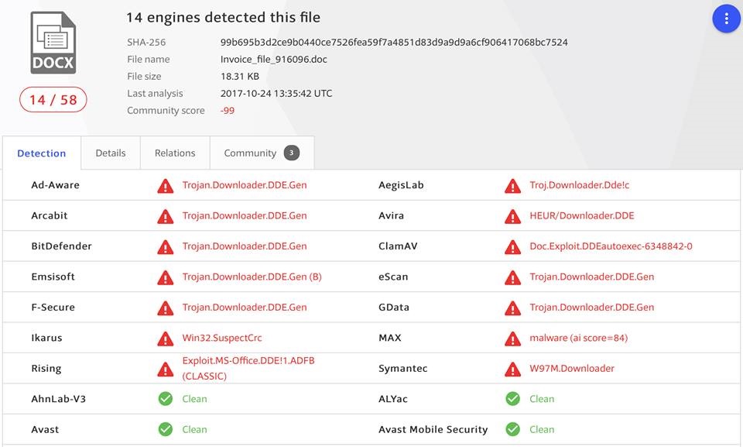This screenshot has width=743, height=447.
Task: Open the Community tab
Action: (x=262, y=153)
